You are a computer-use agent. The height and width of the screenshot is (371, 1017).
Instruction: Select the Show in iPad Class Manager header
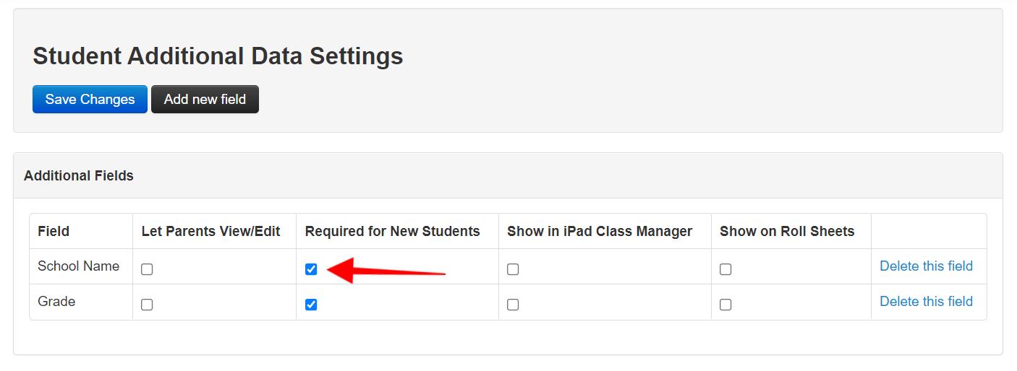[x=600, y=231]
